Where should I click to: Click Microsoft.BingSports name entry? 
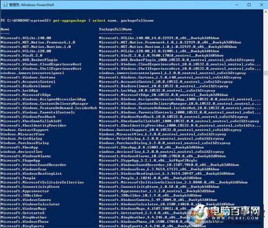(22, 226)
